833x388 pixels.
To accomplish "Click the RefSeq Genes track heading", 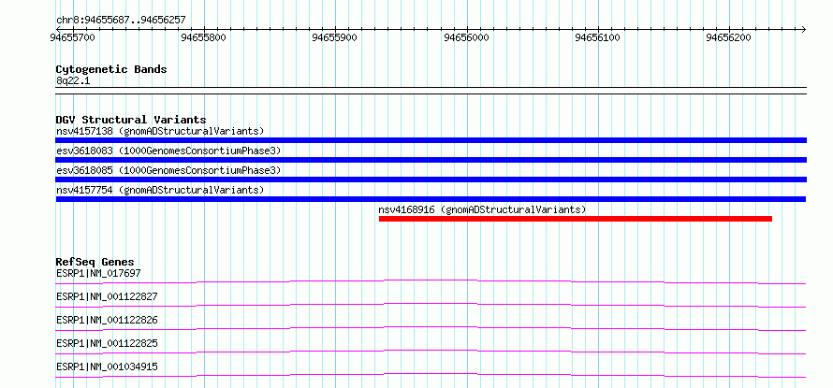I will (x=95, y=262).
